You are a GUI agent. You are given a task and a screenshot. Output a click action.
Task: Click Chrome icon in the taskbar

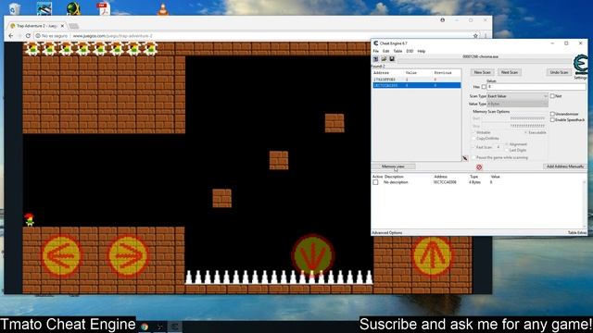(x=145, y=327)
